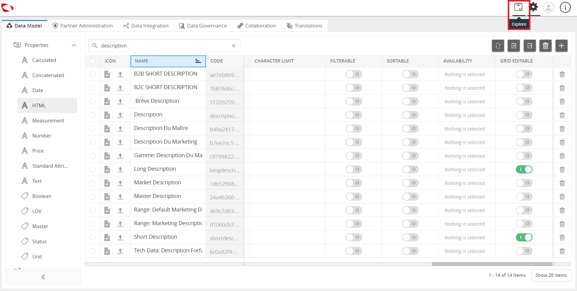577x291 pixels.
Task: Select the Calculated property type
Action: point(47,60)
